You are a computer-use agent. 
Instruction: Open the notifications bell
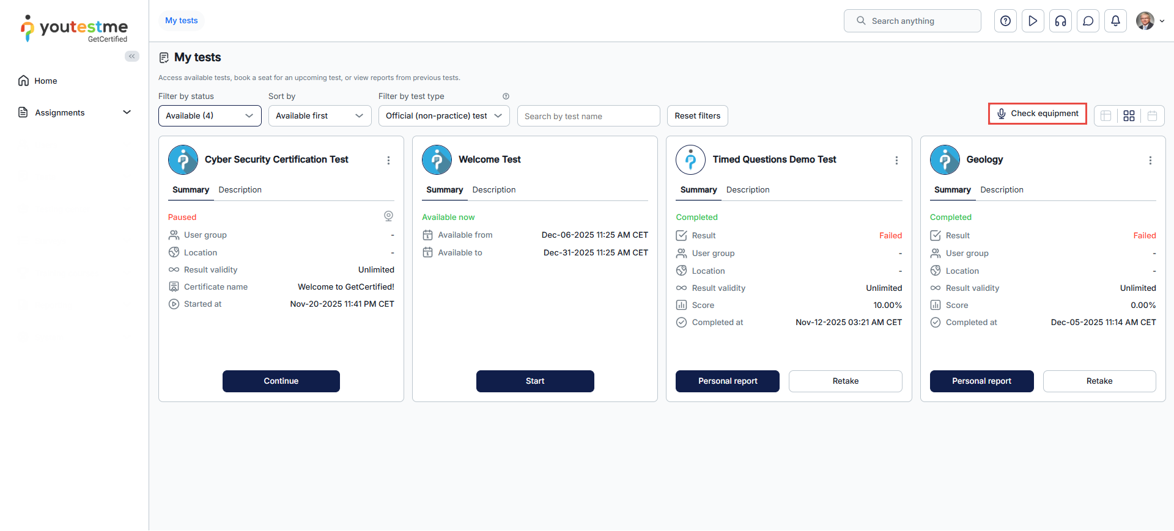[x=1115, y=21]
